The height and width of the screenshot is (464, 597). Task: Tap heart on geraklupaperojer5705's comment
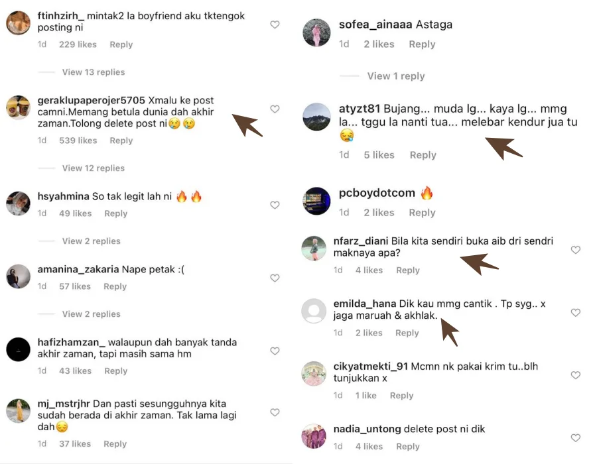275,109
